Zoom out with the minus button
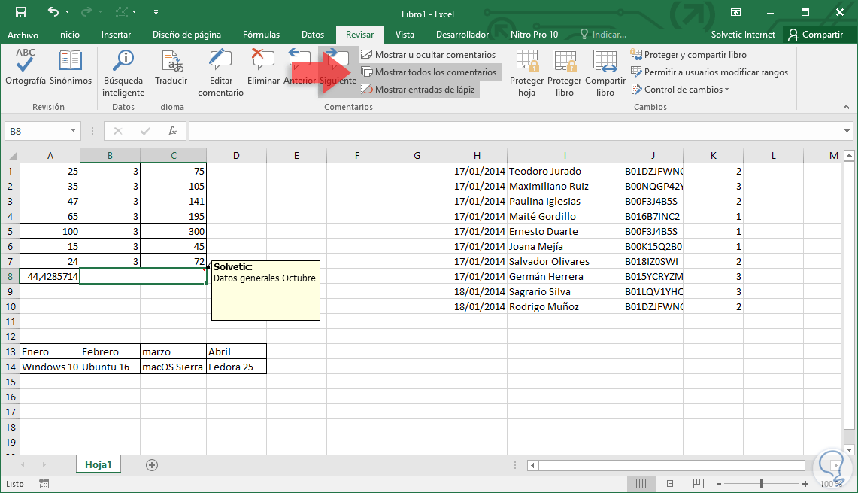The width and height of the screenshot is (858, 493). [719, 484]
